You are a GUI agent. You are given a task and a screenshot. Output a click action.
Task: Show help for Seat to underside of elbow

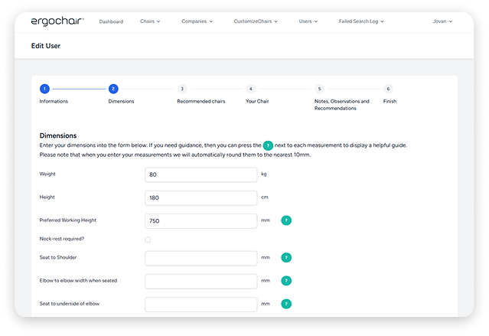point(286,304)
